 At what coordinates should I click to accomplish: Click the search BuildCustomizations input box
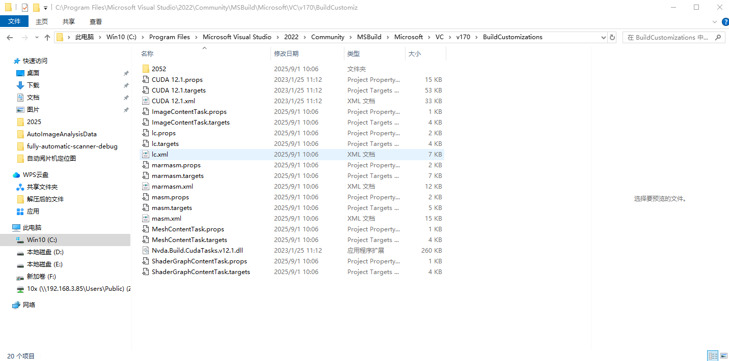[667, 37]
